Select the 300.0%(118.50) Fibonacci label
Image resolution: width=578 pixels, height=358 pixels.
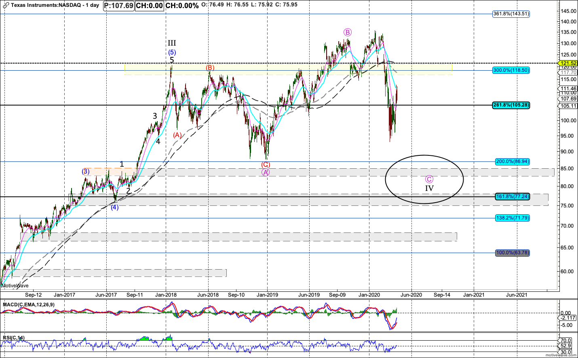[511, 70]
